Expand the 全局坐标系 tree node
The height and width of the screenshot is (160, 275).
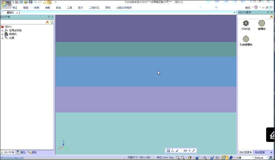pyautogui.click(x=2, y=30)
